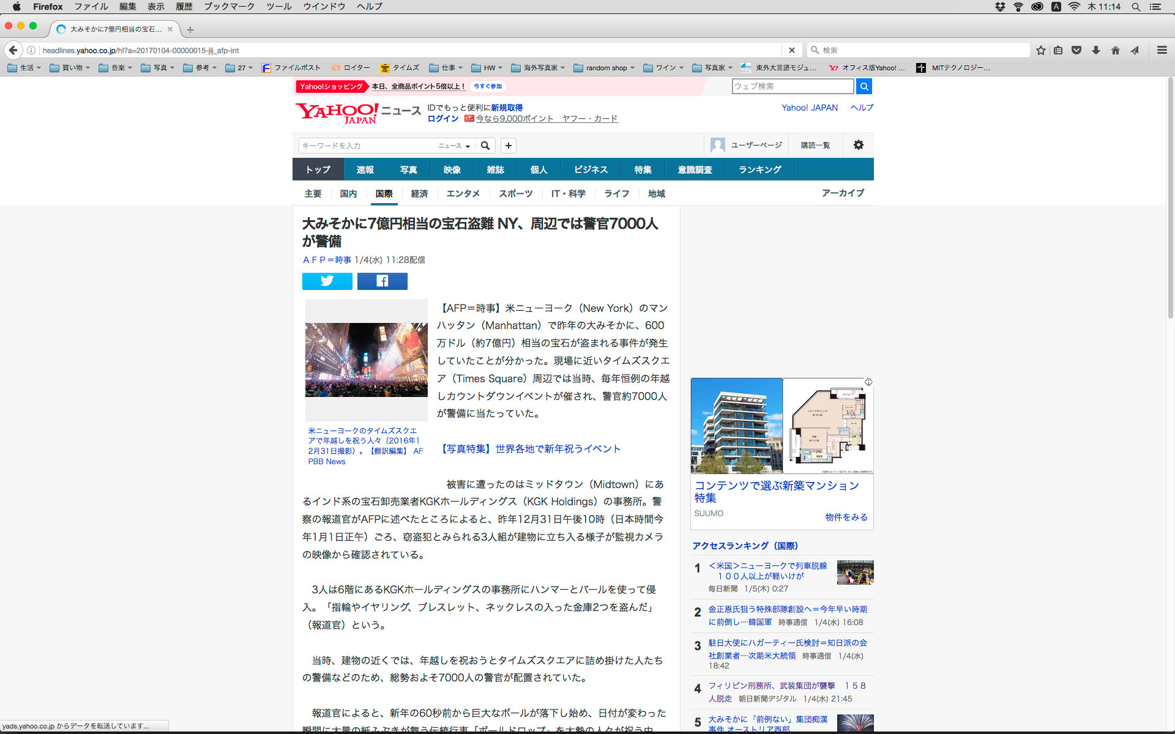Open the Firefox downloads arrow icon
Image resolution: width=1175 pixels, height=734 pixels.
[x=1096, y=50]
